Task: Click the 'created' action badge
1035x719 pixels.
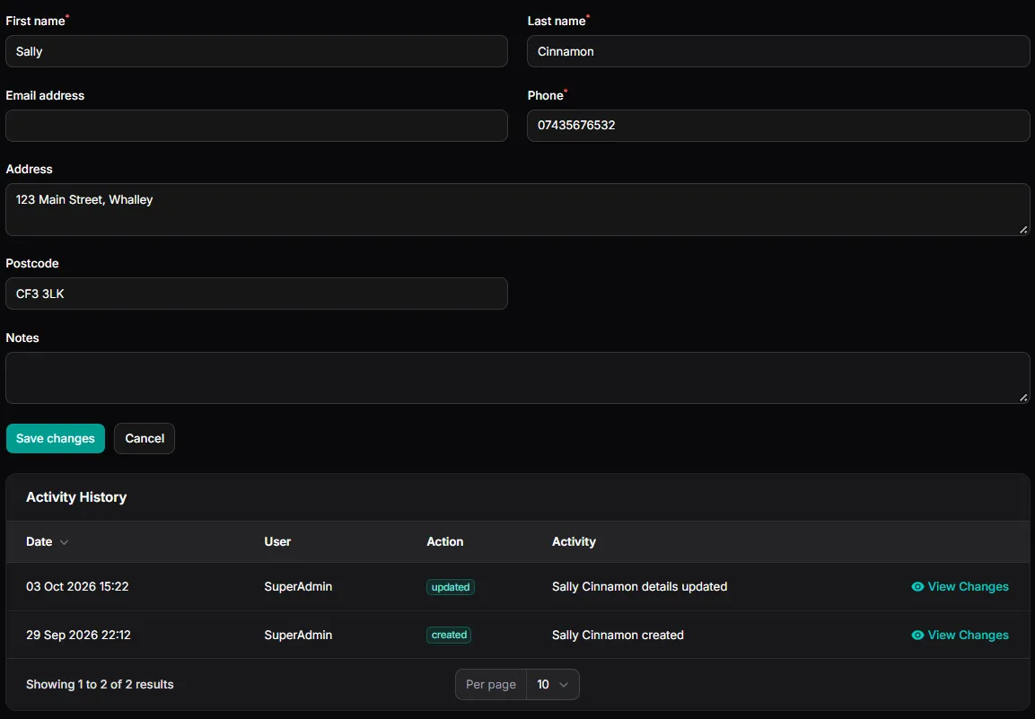Action: [x=449, y=635]
